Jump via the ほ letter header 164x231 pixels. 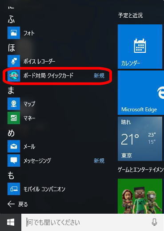pyautogui.click(x=12, y=47)
